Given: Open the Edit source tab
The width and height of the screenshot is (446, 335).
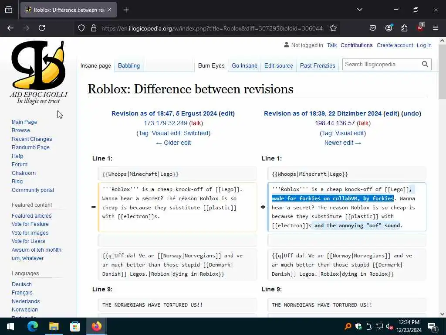Looking at the screenshot, I should [278, 65].
